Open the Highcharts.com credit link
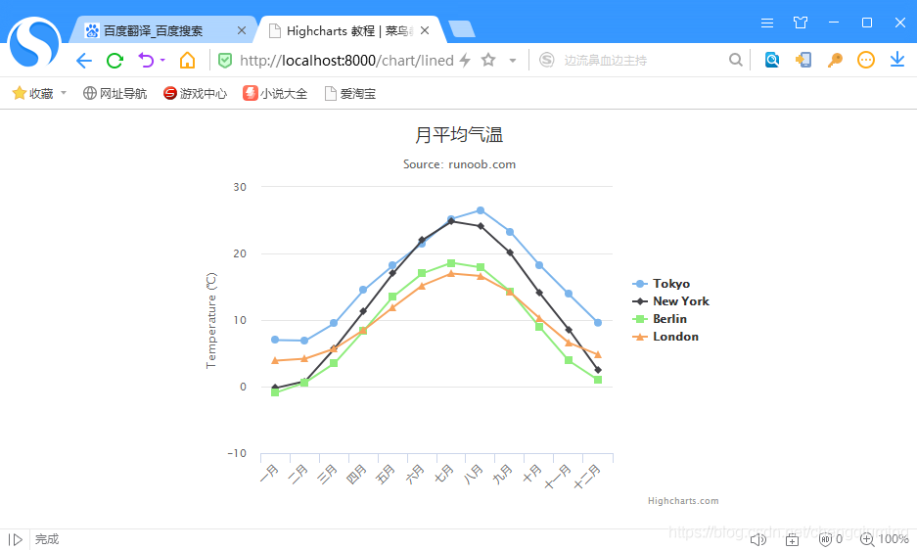 click(683, 501)
